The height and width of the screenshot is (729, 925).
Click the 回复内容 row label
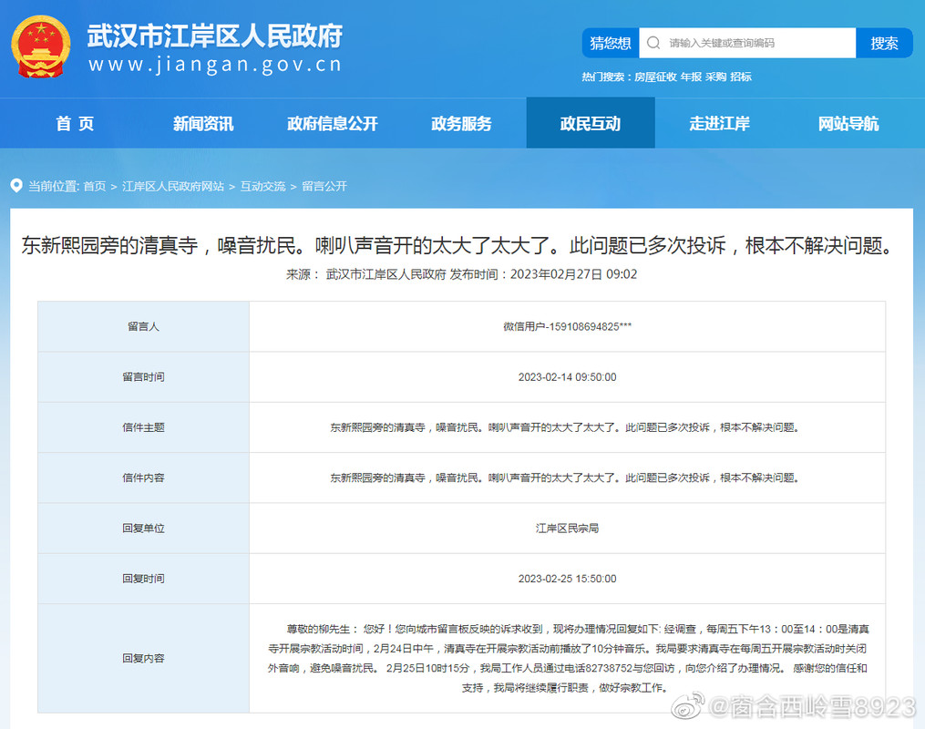coord(143,658)
